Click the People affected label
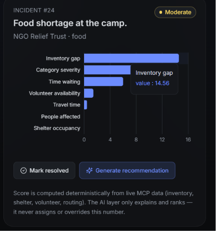 (61, 116)
